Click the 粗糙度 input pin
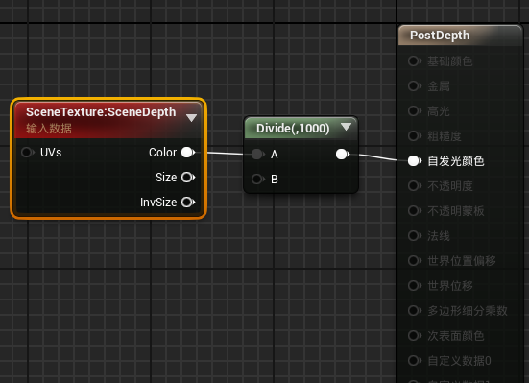Viewport: 529px width, 383px height. coord(415,136)
